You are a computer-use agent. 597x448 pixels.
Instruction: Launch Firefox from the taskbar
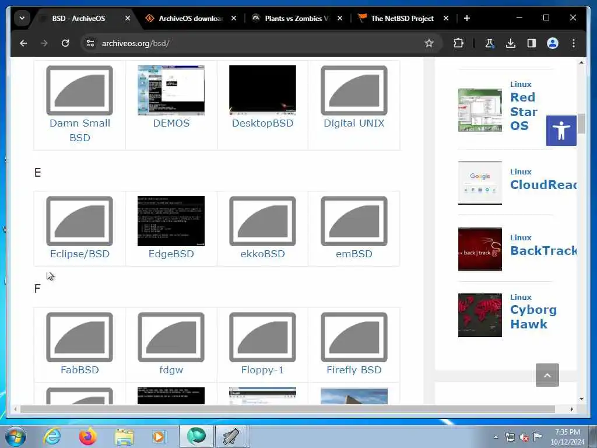[87, 436]
